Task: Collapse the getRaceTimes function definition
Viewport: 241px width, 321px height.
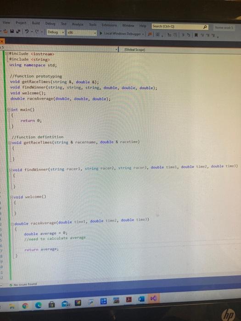Action: pyautogui.click(x=10, y=143)
